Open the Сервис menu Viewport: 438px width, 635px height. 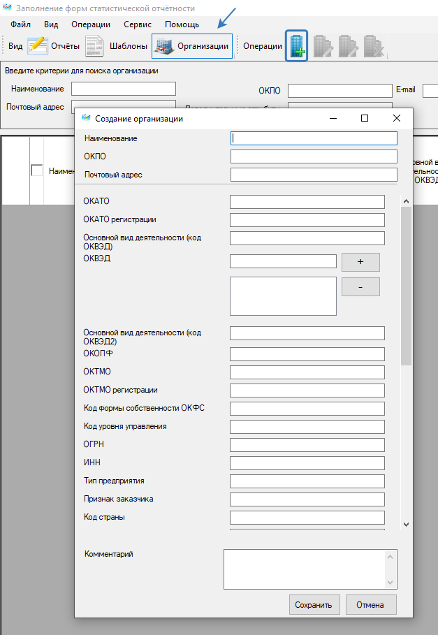tap(138, 24)
